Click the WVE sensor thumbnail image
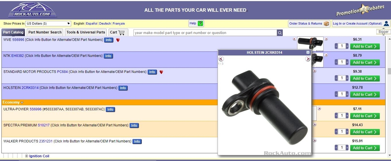The width and height of the screenshot is (391, 161). [x=310, y=44]
